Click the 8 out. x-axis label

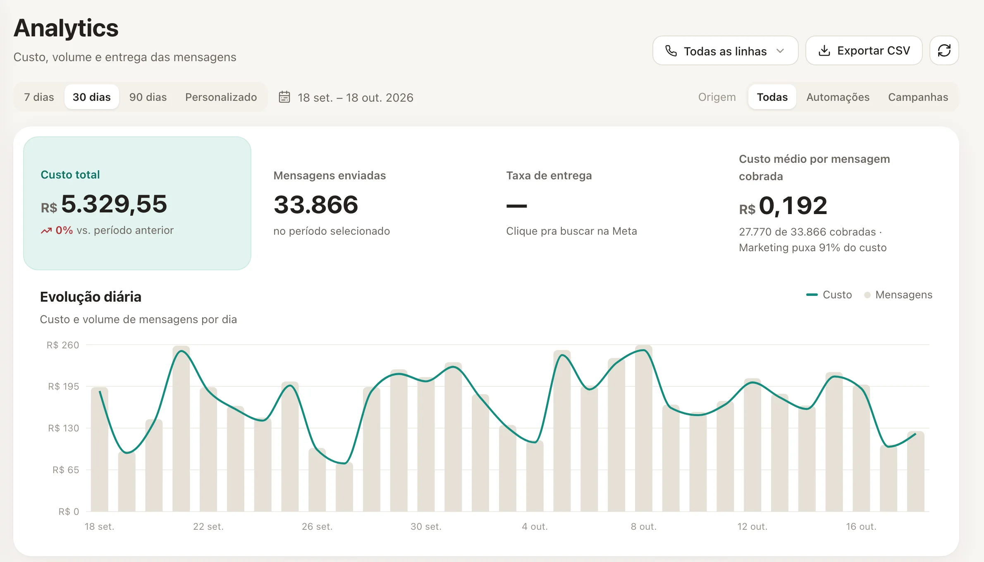[x=643, y=526]
